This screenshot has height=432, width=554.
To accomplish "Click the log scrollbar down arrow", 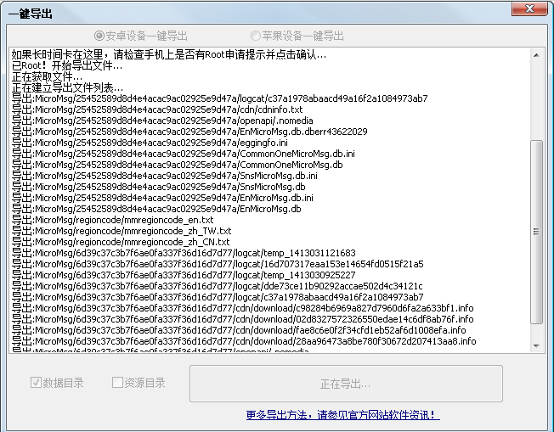I will (x=536, y=345).
